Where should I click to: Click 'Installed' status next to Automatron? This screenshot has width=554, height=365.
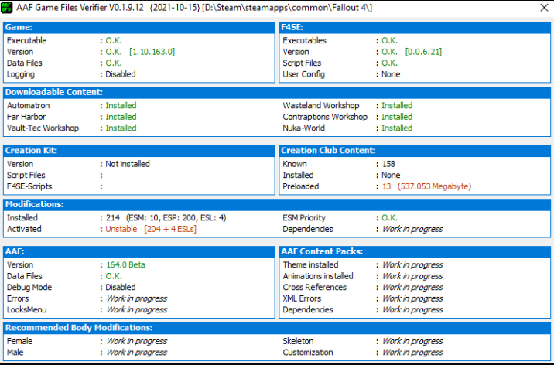point(121,105)
